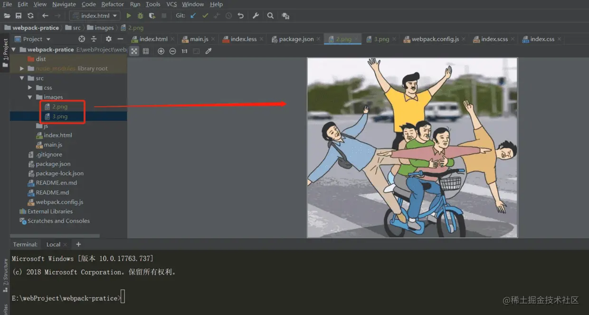
Task: Select README.en.md in the project tree
Action: tap(56, 183)
